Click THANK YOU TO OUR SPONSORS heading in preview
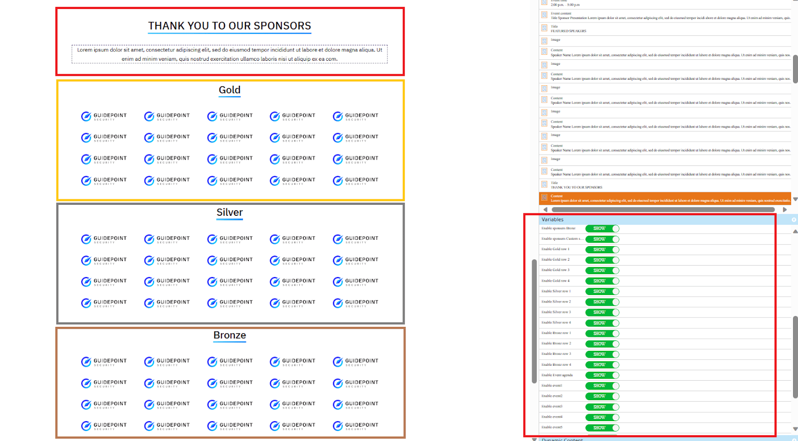The image size is (798, 441). click(229, 26)
